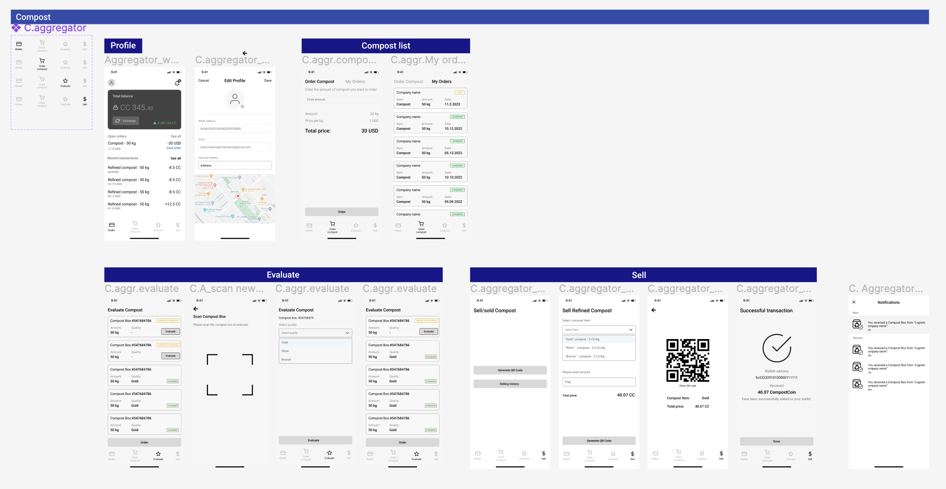Click the track order link

pyautogui.click(x=174, y=148)
